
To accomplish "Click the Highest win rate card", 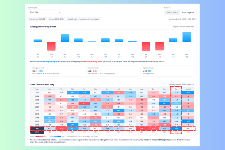I will [167, 71].
